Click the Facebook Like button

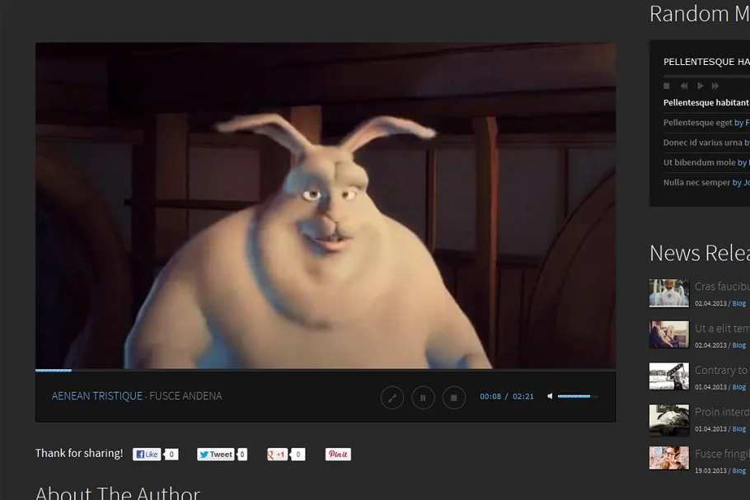(x=148, y=454)
